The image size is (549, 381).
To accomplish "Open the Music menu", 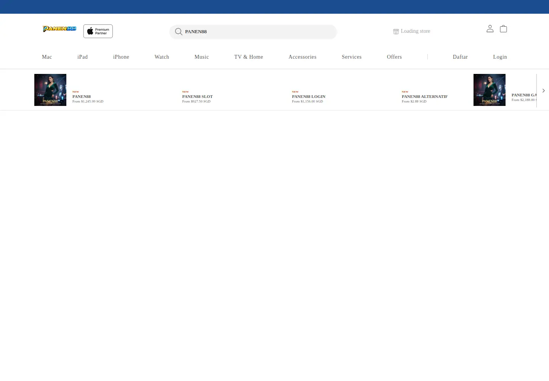I will (x=202, y=57).
